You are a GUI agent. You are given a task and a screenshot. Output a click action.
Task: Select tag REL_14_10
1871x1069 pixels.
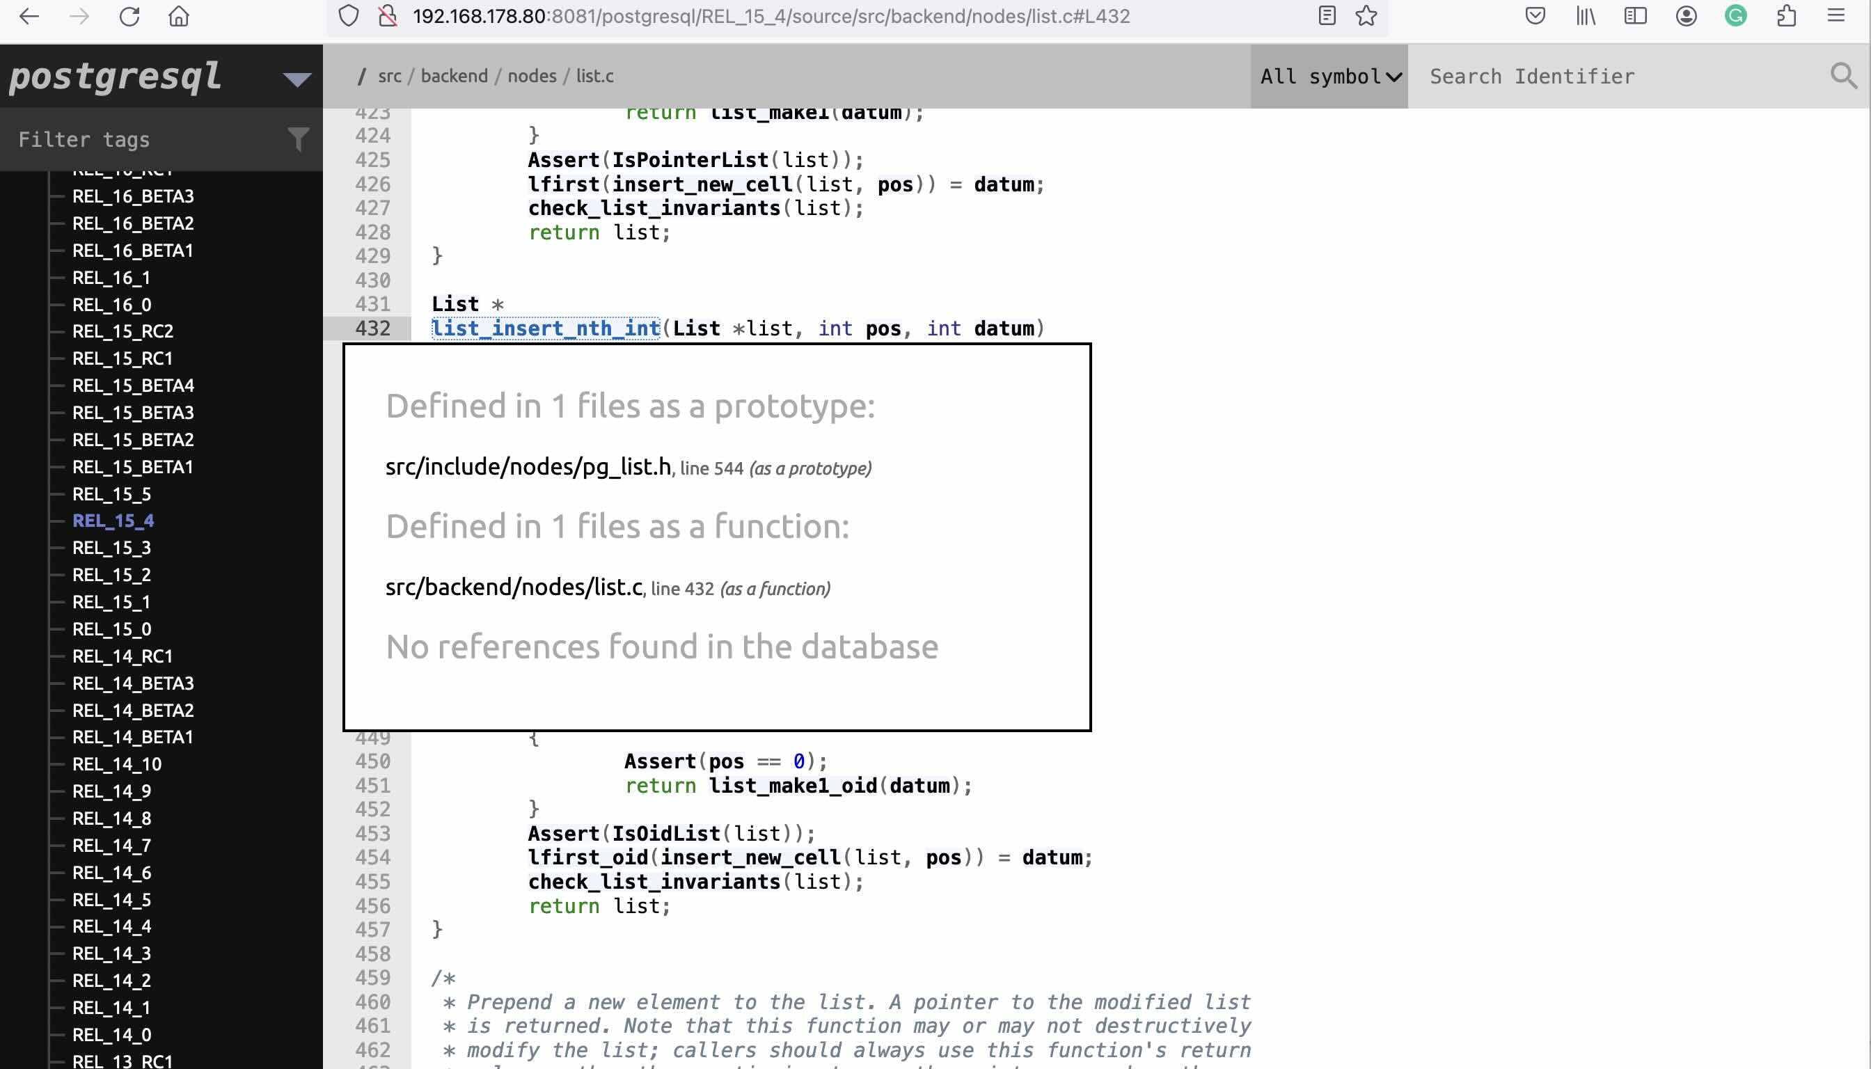tap(117, 764)
